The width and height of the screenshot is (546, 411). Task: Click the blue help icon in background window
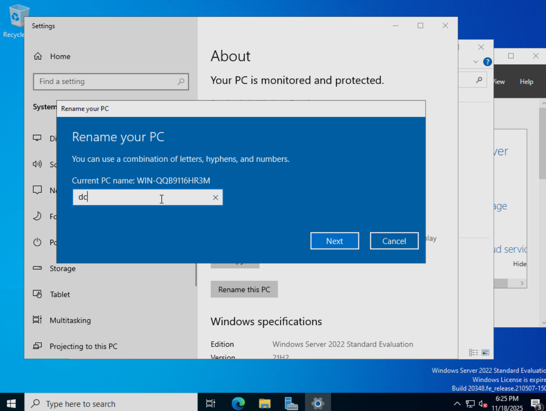pos(487,62)
